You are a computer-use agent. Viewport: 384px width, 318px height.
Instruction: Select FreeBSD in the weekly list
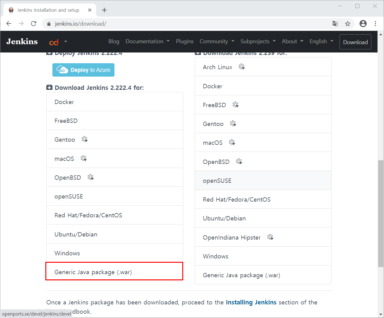263,105
